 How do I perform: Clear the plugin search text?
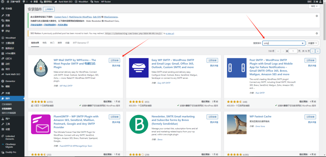(303, 43)
